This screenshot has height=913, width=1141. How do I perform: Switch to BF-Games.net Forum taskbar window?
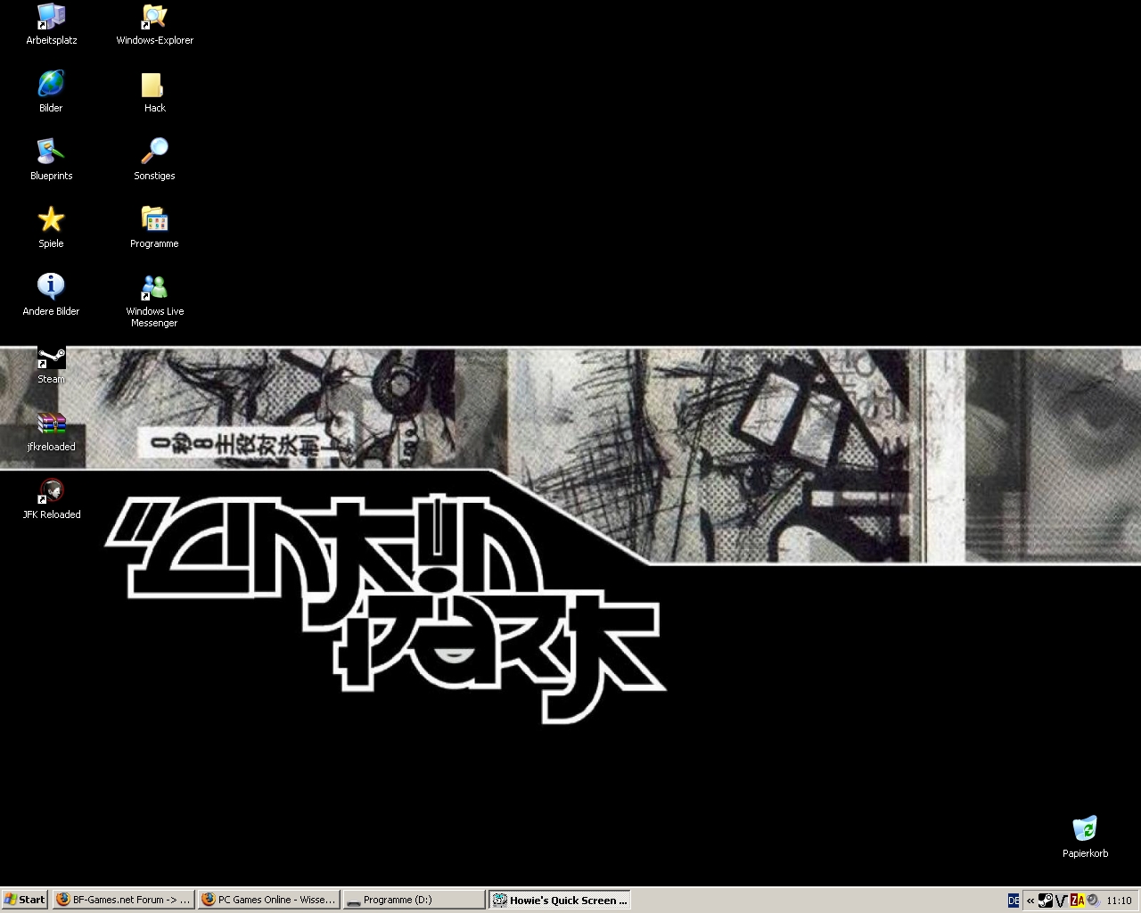pyautogui.click(x=123, y=900)
